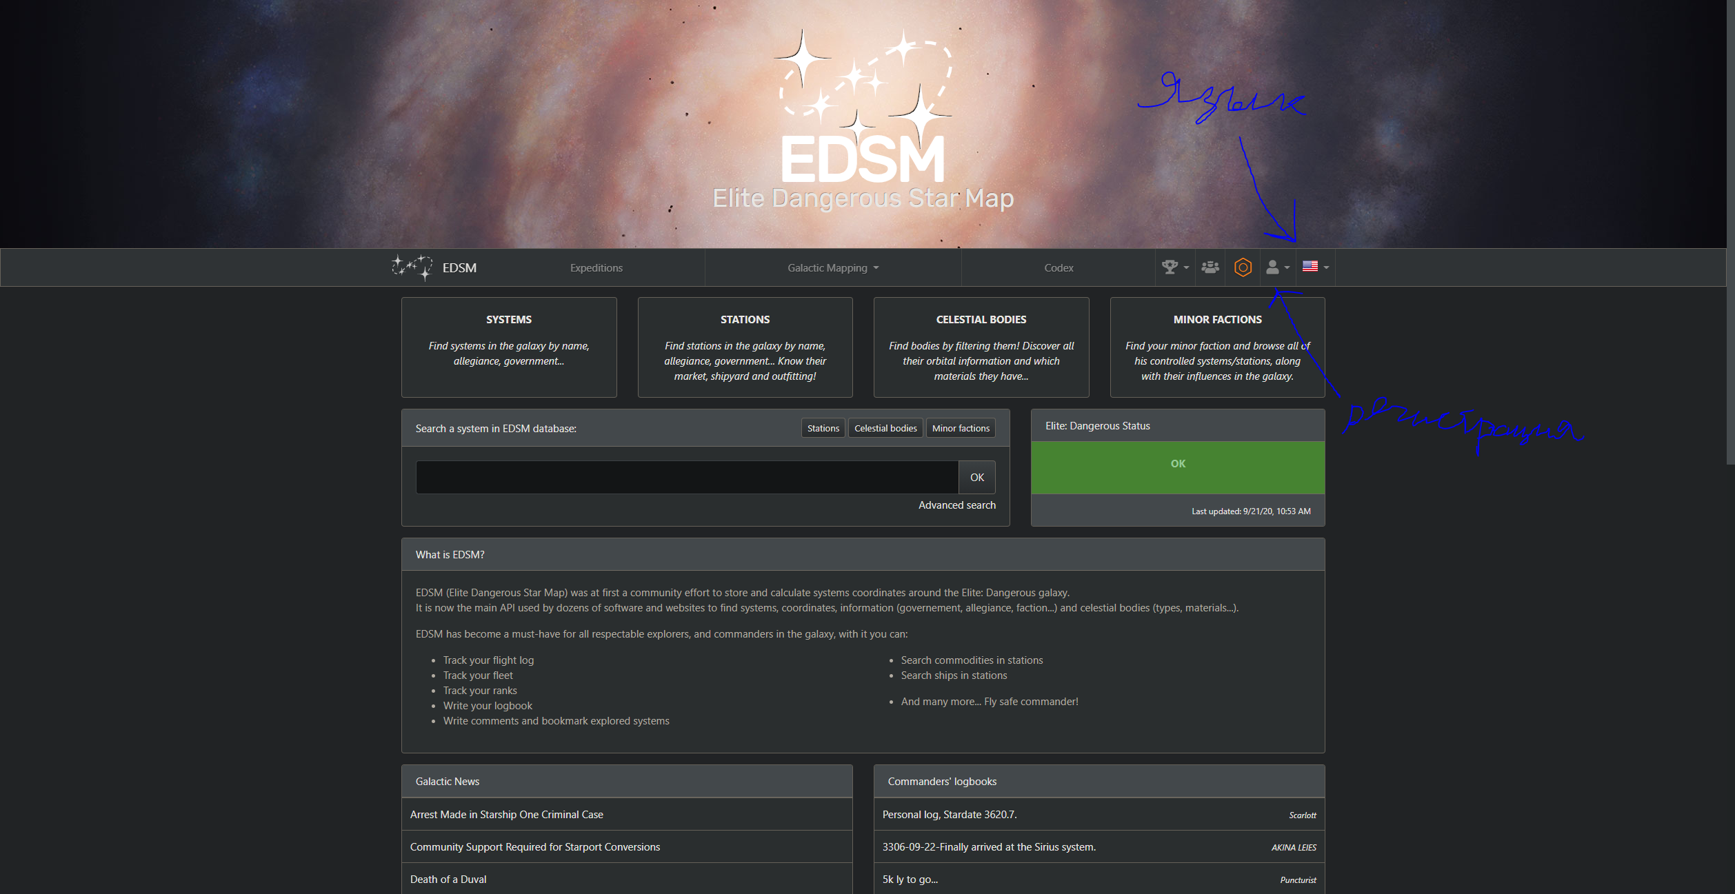Viewport: 1735px width, 894px height.
Task: Open the 'Death of a Duval' news
Action: click(448, 880)
